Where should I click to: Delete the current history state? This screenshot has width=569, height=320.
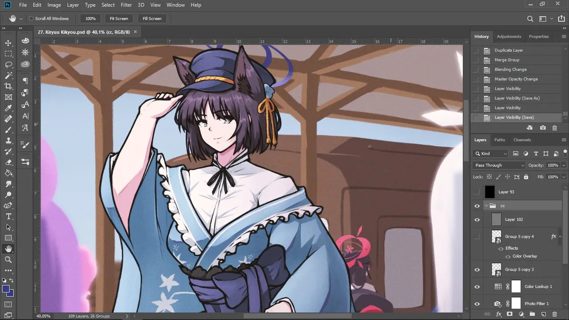click(554, 128)
